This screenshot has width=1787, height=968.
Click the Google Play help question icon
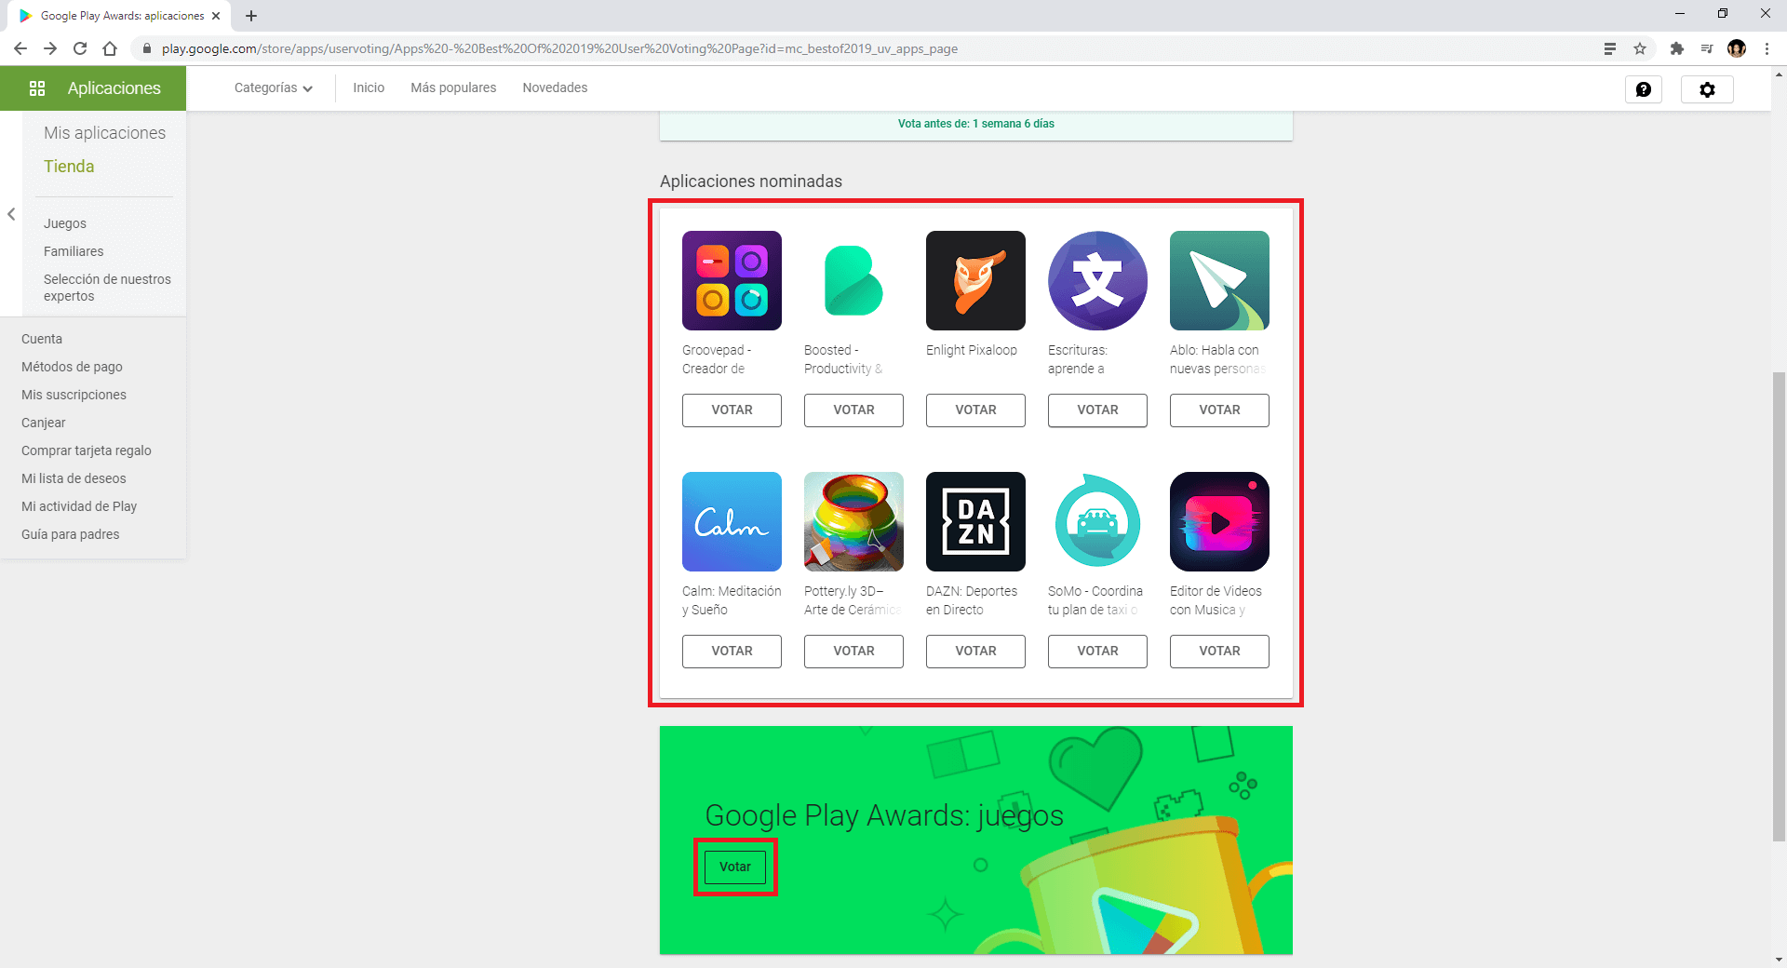(x=1644, y=89)
